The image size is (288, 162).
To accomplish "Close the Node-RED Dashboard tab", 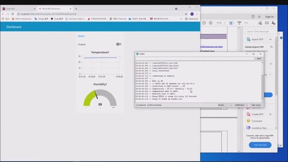I will 71,9.
